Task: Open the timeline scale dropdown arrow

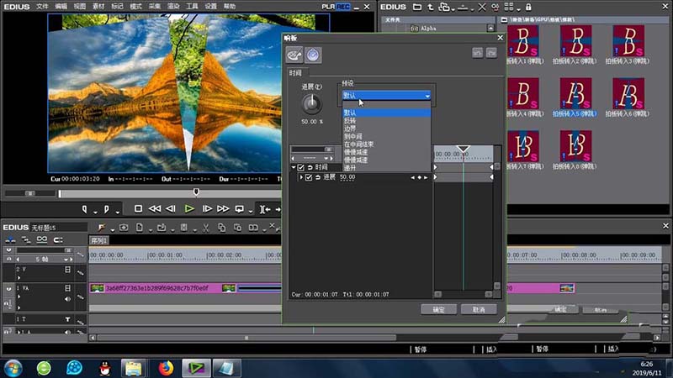Action: coord(66,260)
